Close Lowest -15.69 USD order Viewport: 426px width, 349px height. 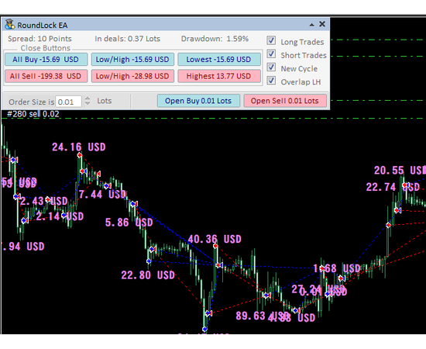(x=219, y=59)
